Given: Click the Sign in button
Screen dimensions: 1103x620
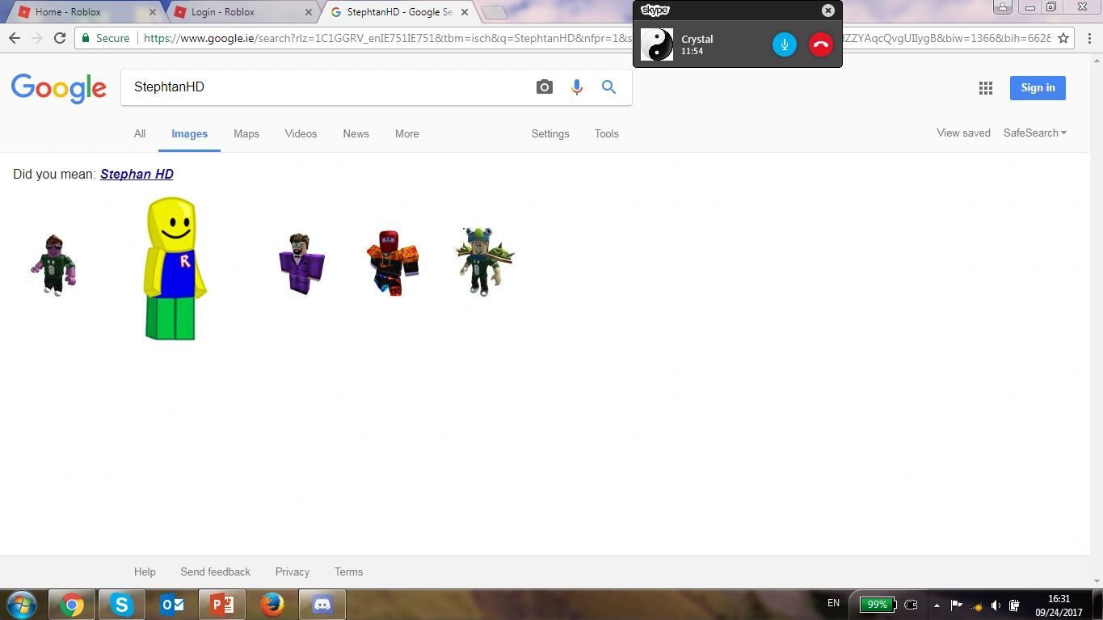Looking at the screenshot, I should pyautogui.click(x=1038, y=88).
